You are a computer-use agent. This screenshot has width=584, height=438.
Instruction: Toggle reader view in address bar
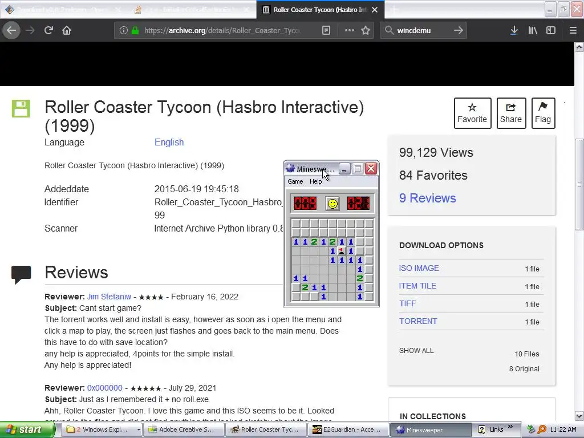pos(326,30)
